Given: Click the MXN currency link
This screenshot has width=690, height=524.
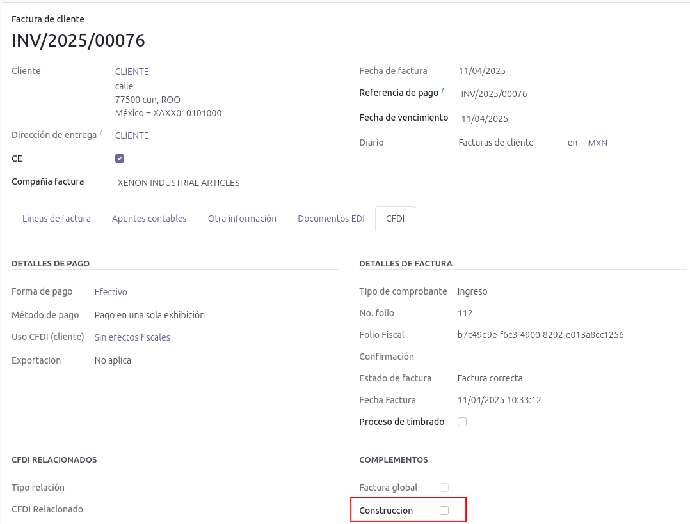Looking at the screenshot, I should click(x=597, y=143).
